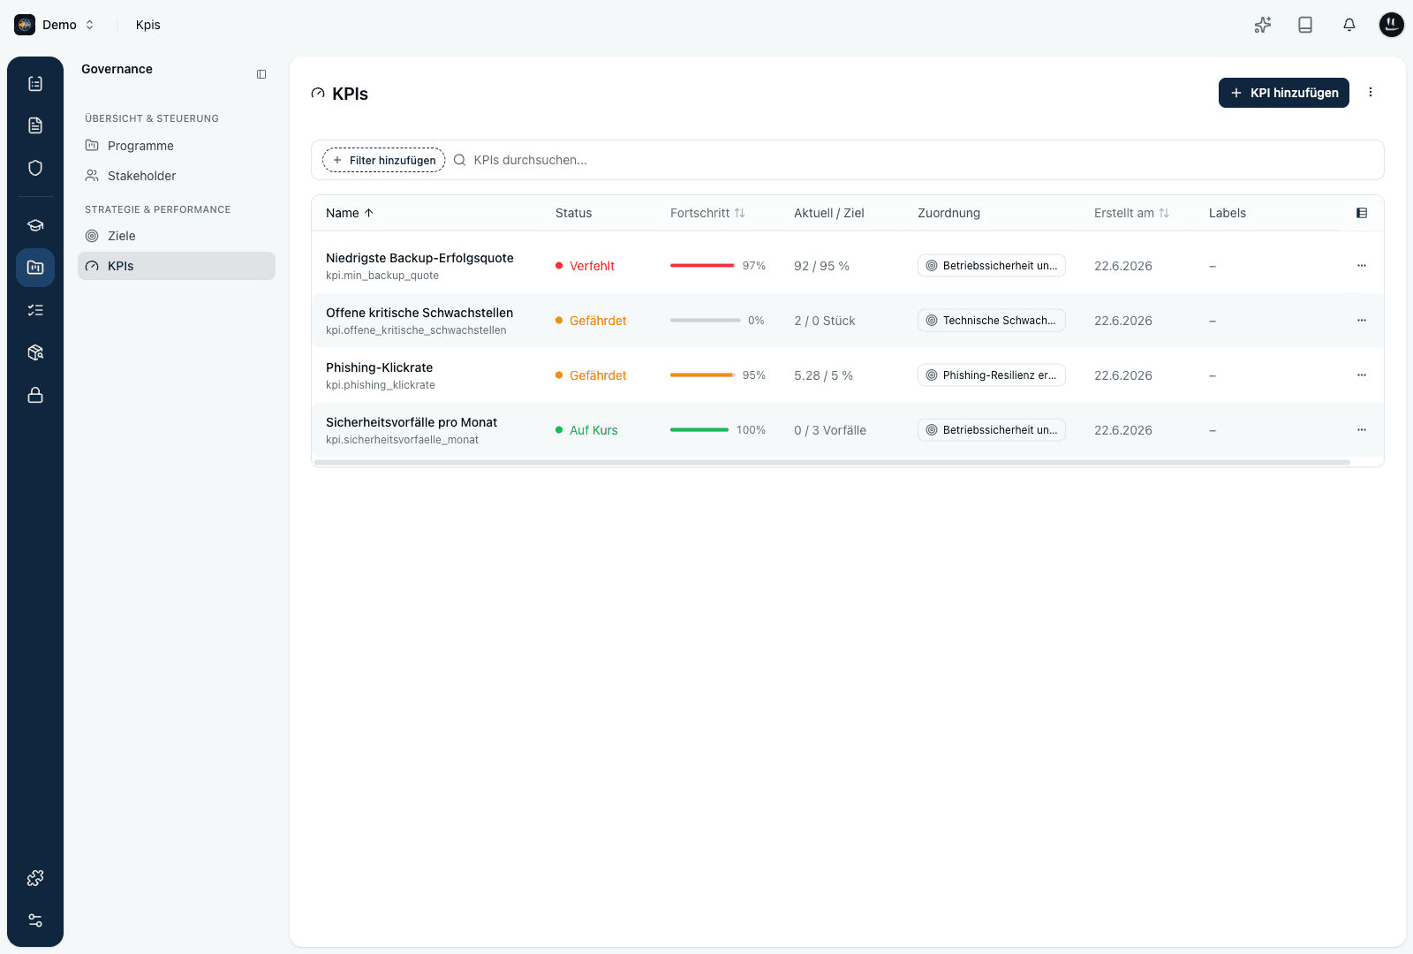Viewport: 1413px width, 954px height.
Task: Click the horizontal scrollbar under the table
Action: pos(832,462)
